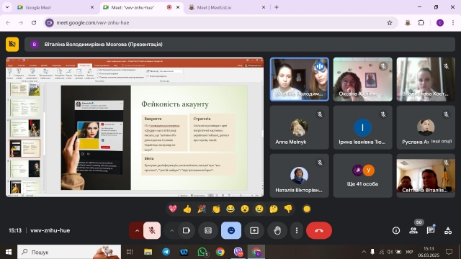Reload the page button
The height and width of the screenshot is (259, 461).
click(x=34, y=22)
